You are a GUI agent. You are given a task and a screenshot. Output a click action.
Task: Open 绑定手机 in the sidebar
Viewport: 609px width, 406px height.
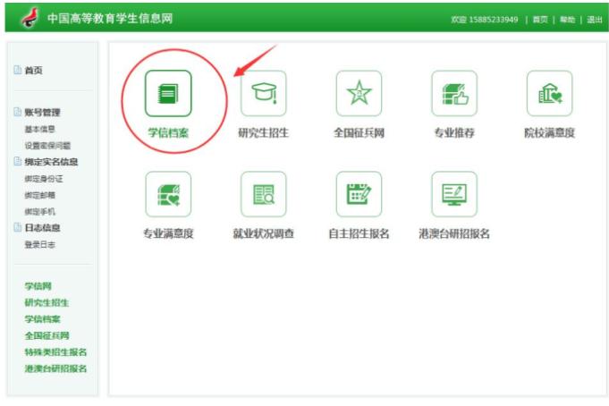(40, 211)
